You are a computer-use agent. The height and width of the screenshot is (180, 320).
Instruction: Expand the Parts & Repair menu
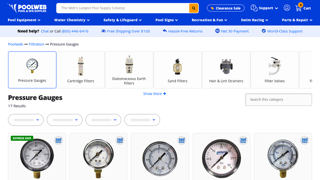(x=297, y=20)
